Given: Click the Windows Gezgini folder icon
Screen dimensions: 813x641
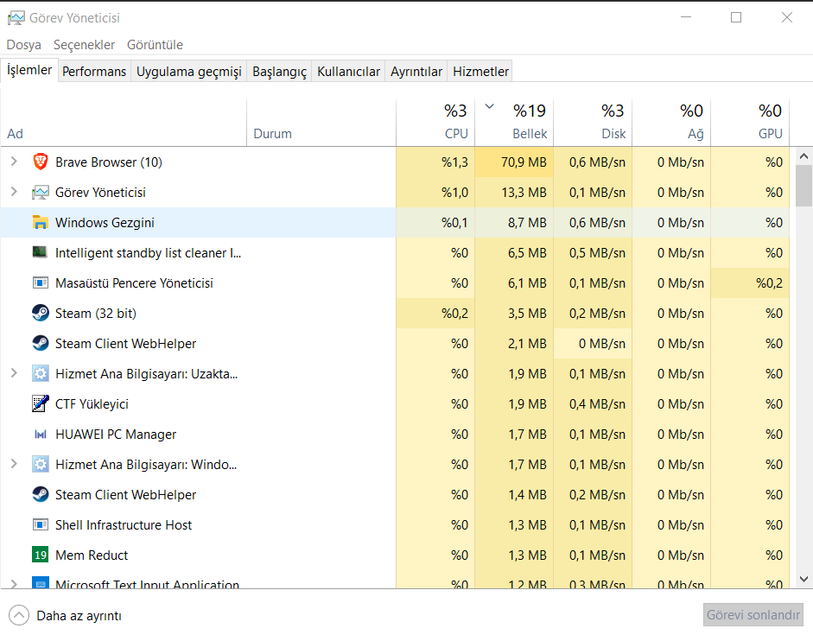Looking at the screenshot, I should pos(40,222).
